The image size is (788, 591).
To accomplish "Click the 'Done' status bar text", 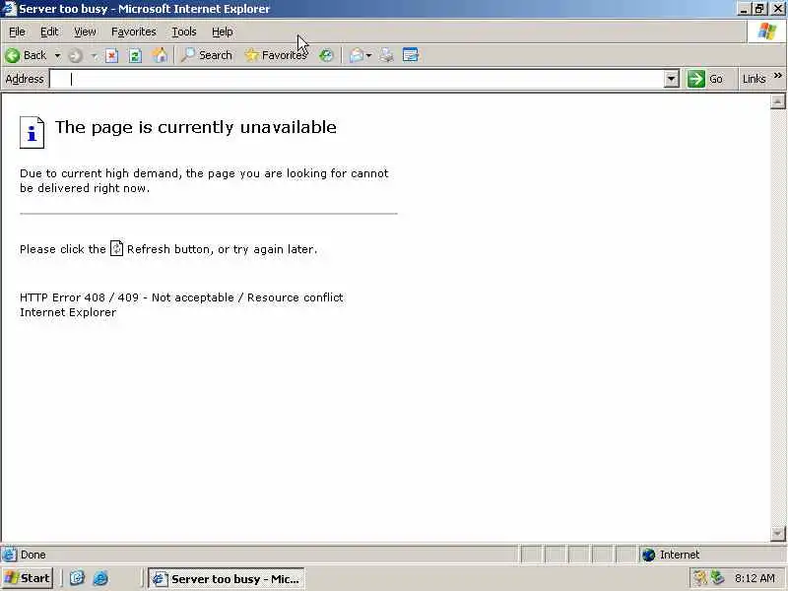I will pyautogui.click(x=33, y=555).
